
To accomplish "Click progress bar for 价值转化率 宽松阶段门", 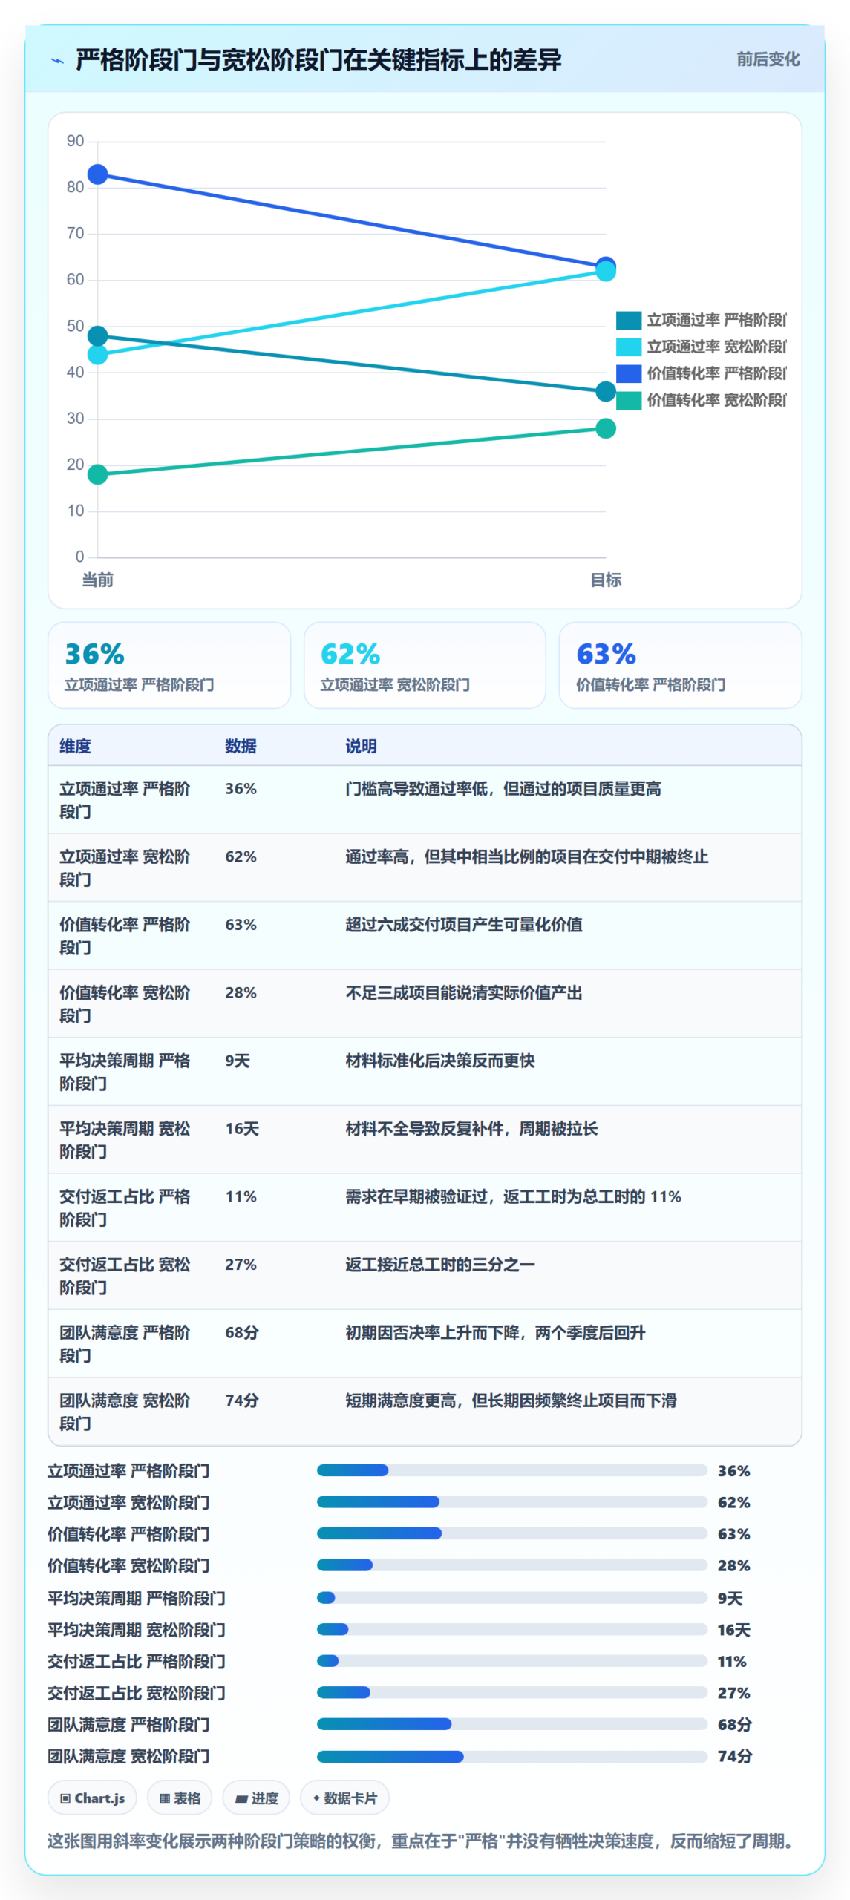I will pos(511,1565).
